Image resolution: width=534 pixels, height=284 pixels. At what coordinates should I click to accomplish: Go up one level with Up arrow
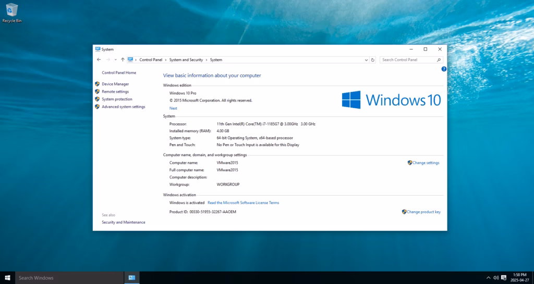click(123, 60)
